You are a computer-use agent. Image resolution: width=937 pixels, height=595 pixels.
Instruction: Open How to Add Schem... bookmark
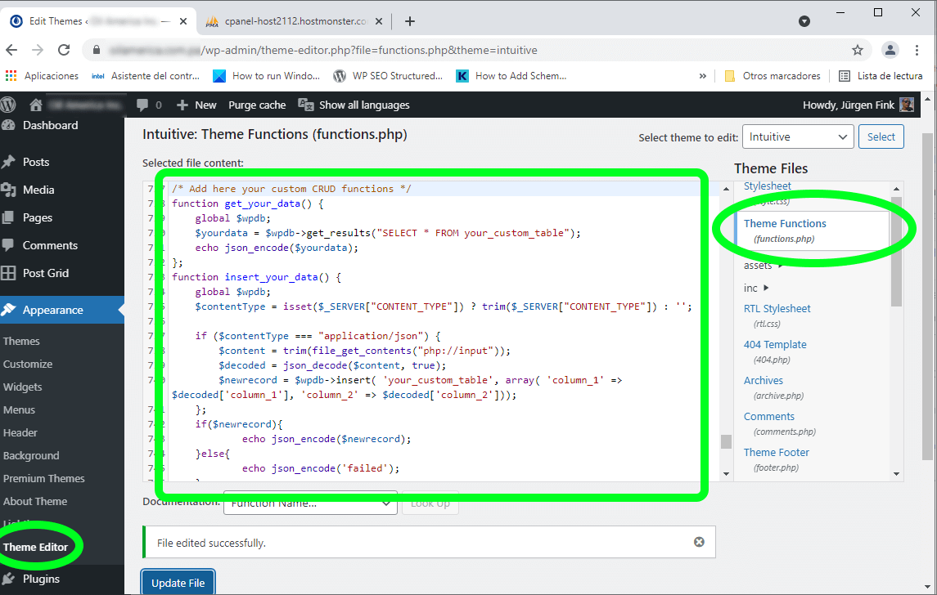click(x=511, y=76)
